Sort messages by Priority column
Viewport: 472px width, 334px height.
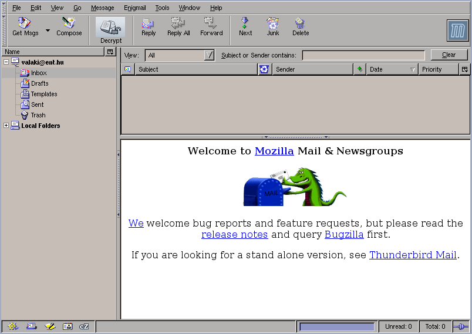pyautogui.click(x=439, y=69)
